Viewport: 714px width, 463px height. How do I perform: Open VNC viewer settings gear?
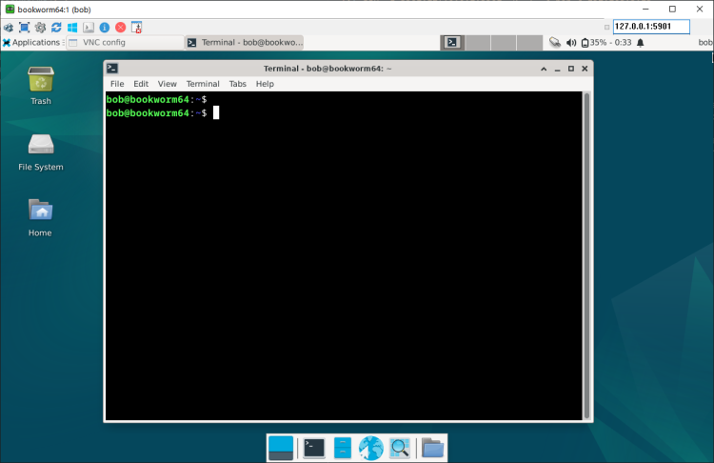pos(41,28)
